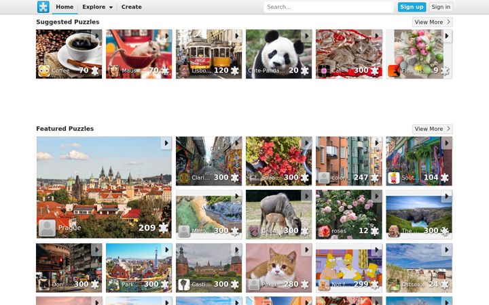Click the Sout... puzzle author avatar
489x305 pixels.
394,178
